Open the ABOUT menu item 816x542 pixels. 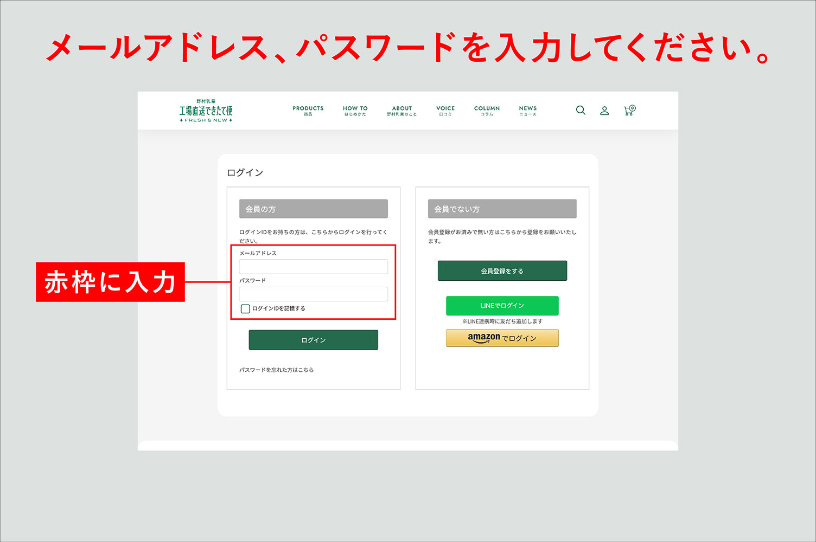tap(402, 111)
